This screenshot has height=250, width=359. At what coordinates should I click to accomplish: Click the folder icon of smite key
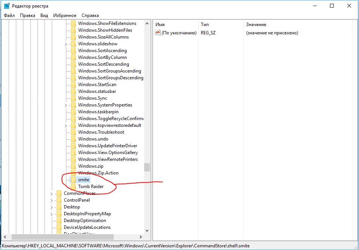[x=73, y=180]
